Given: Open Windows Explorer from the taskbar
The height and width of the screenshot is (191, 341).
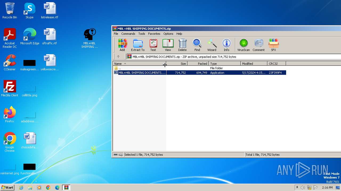Looking at the screenshot, I should (30, 188).
